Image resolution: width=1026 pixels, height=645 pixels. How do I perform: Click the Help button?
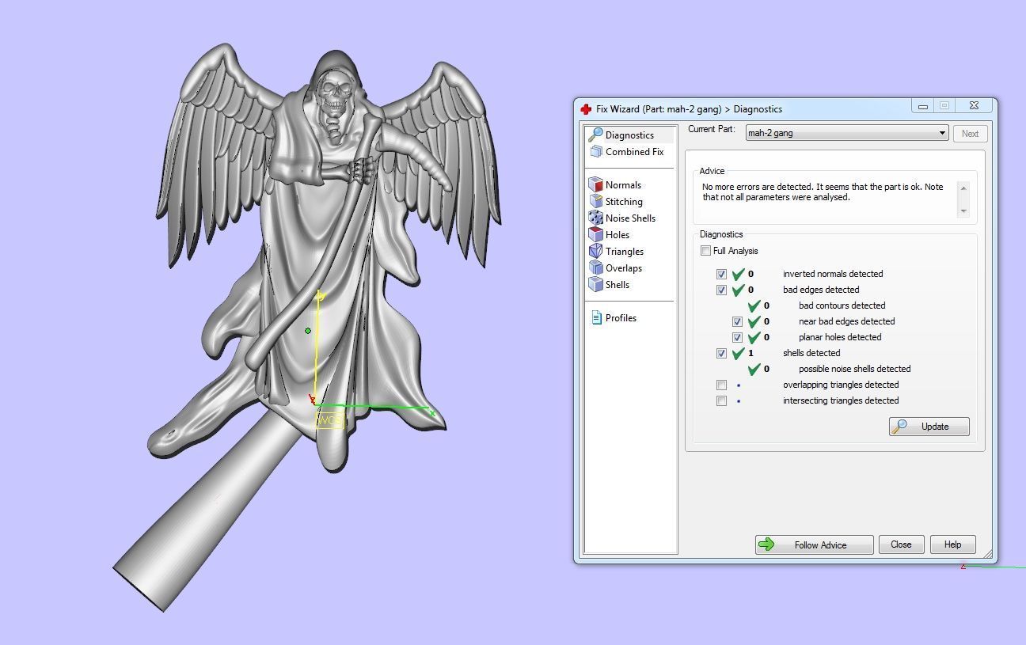[952, 544]
